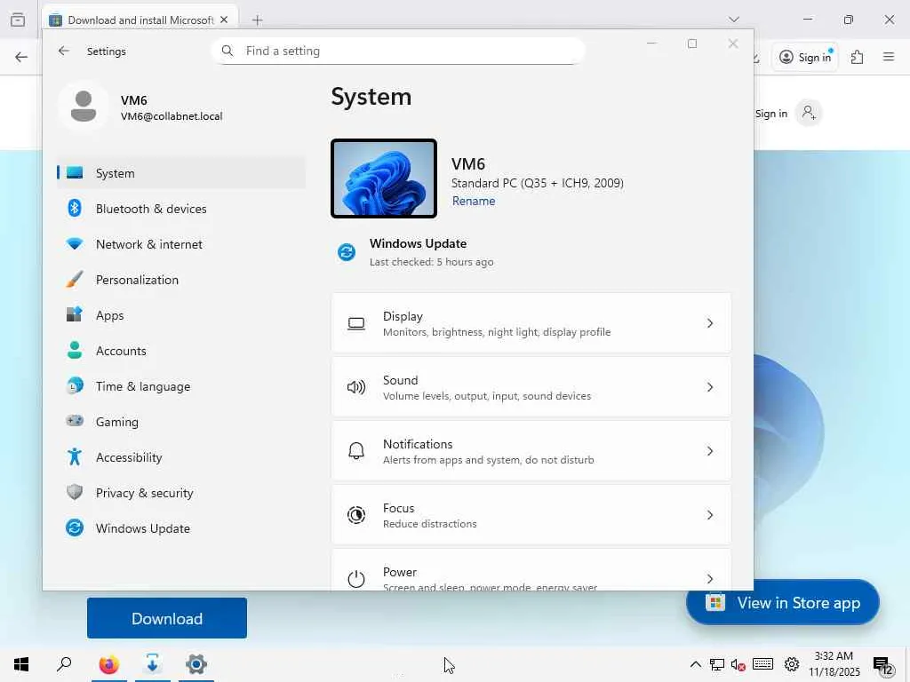
Task: Open the browser list all tabs dropdown
Action: coord(733,20)
